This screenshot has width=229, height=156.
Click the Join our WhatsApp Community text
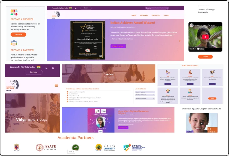tap(206, 11)
